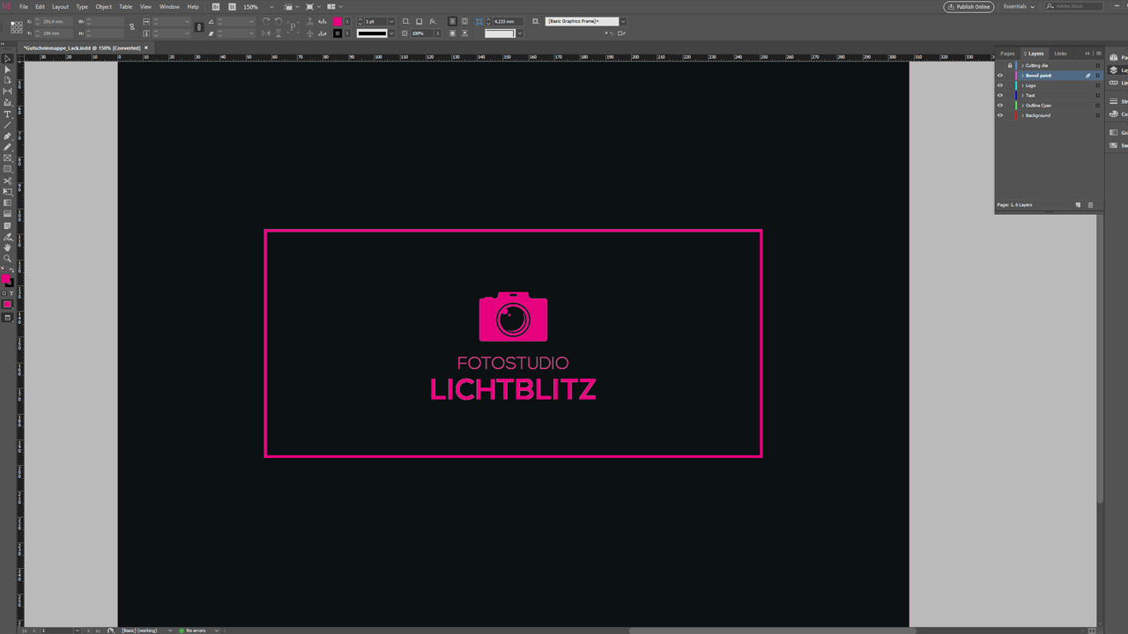Expand the Background layer
The image size is (1128, 634).
(x=1022, y=115)
